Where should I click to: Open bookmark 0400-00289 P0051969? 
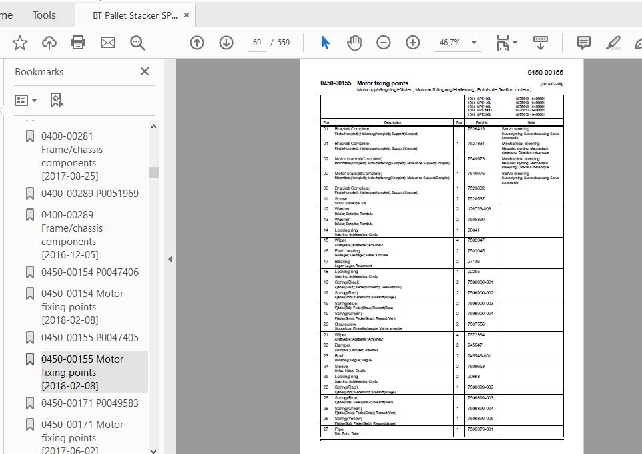tap(90, 194)
